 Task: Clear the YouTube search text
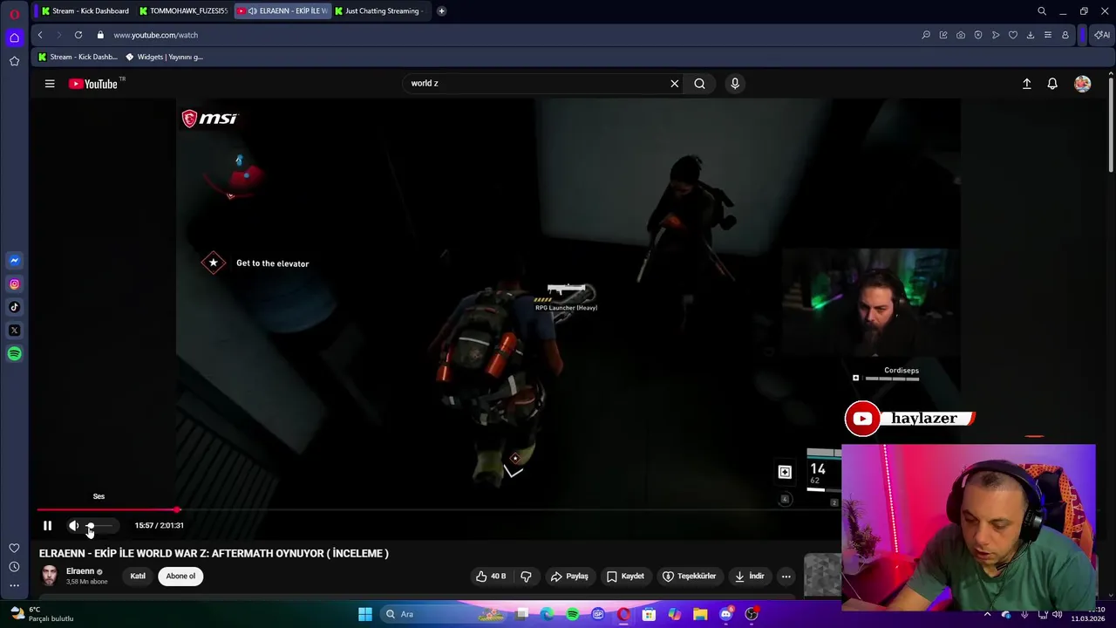(674, 84)
